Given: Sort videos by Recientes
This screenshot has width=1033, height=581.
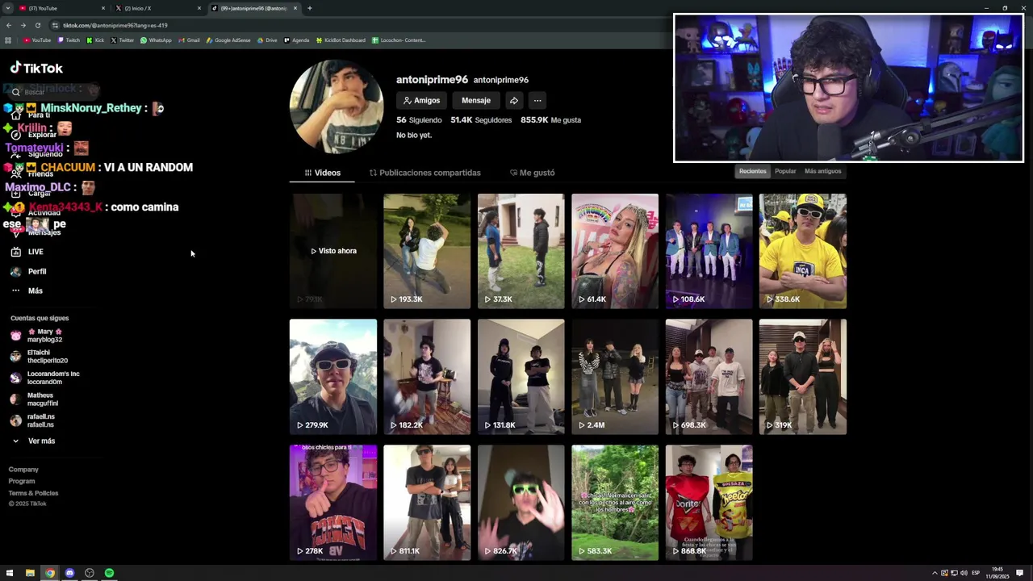Looking at the screenshot, I should (x=753, y=171).
